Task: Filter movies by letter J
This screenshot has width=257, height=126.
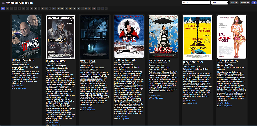Action: (x=42, y=9)
